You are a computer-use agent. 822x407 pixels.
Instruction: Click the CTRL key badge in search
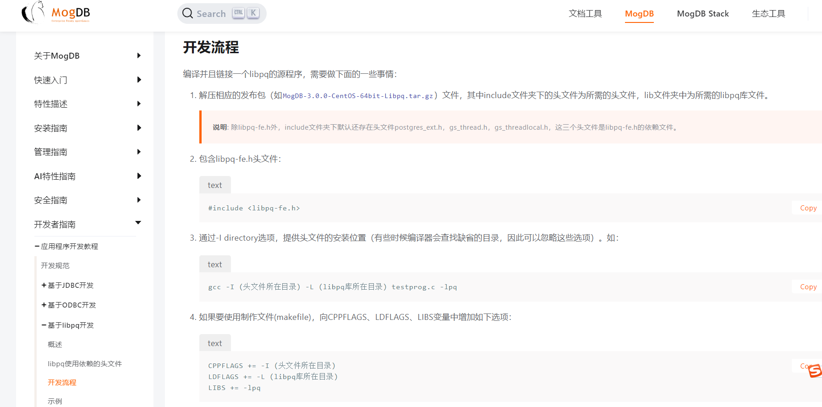(238, 13)
